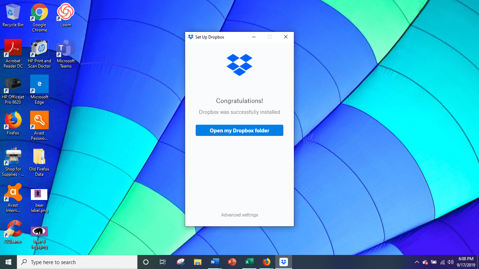Open Word from the taskbar
Viewport: 479px width, 269px height.
[215, 262]
